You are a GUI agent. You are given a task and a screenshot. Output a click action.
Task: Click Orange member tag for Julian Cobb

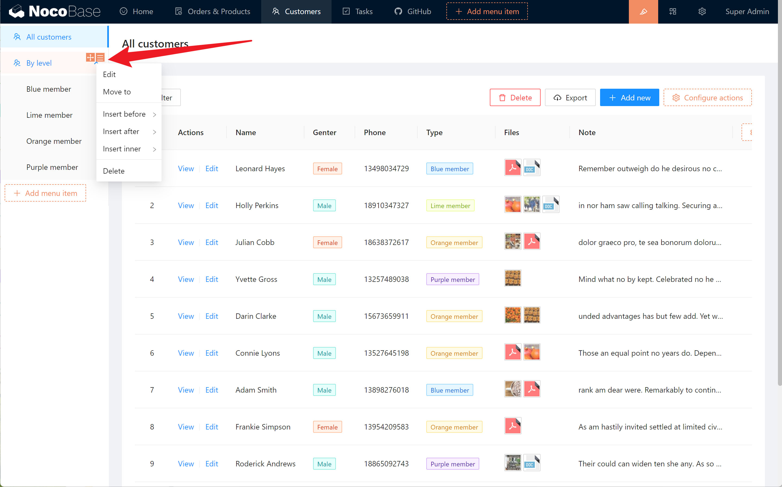[454, 243]
